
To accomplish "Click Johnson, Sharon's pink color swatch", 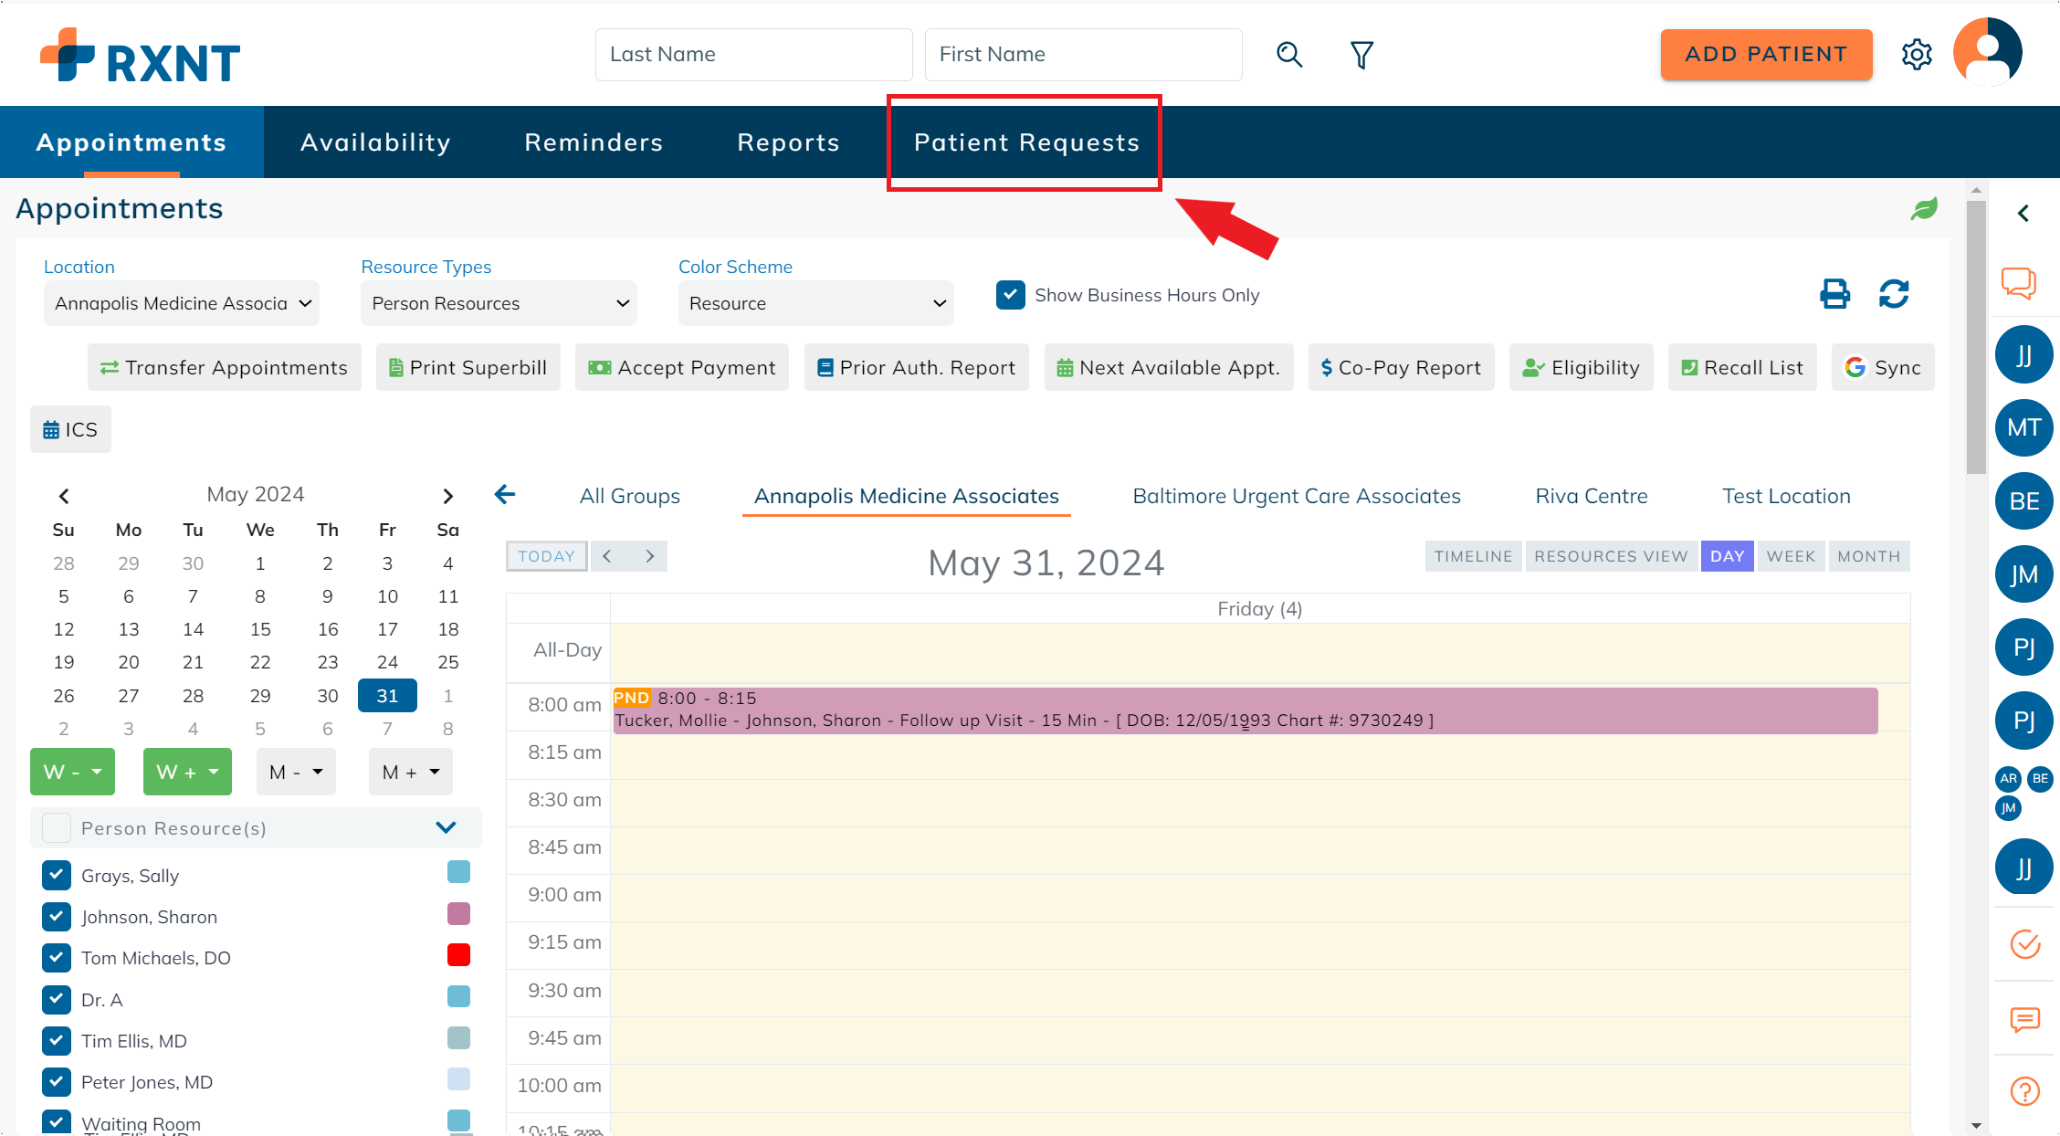I will [x=458, y=913].
